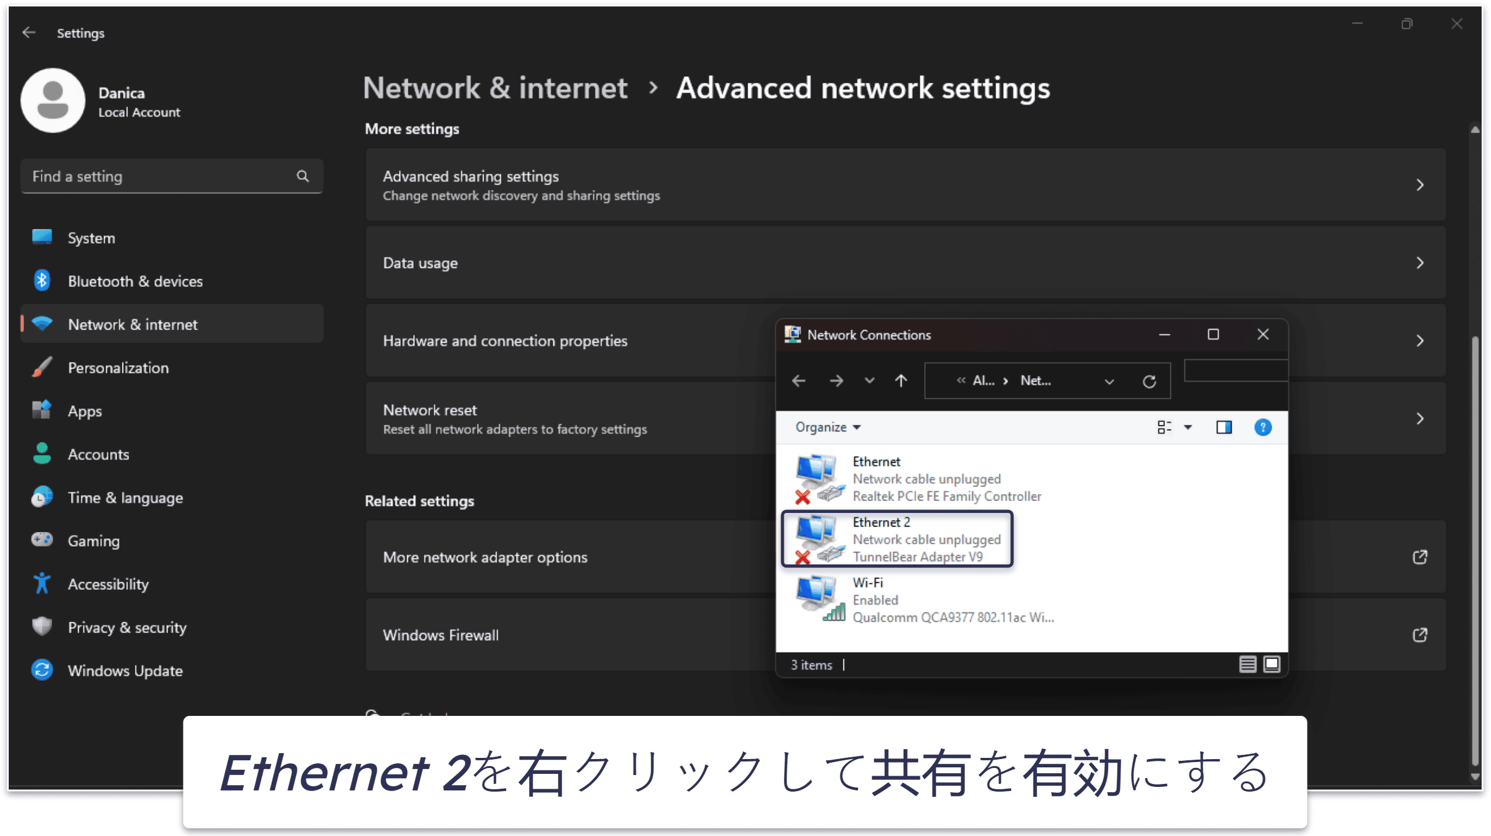Click back arrow in Network Connections window
This screenshot has width=1491, height=836.
tap(798, 381)
